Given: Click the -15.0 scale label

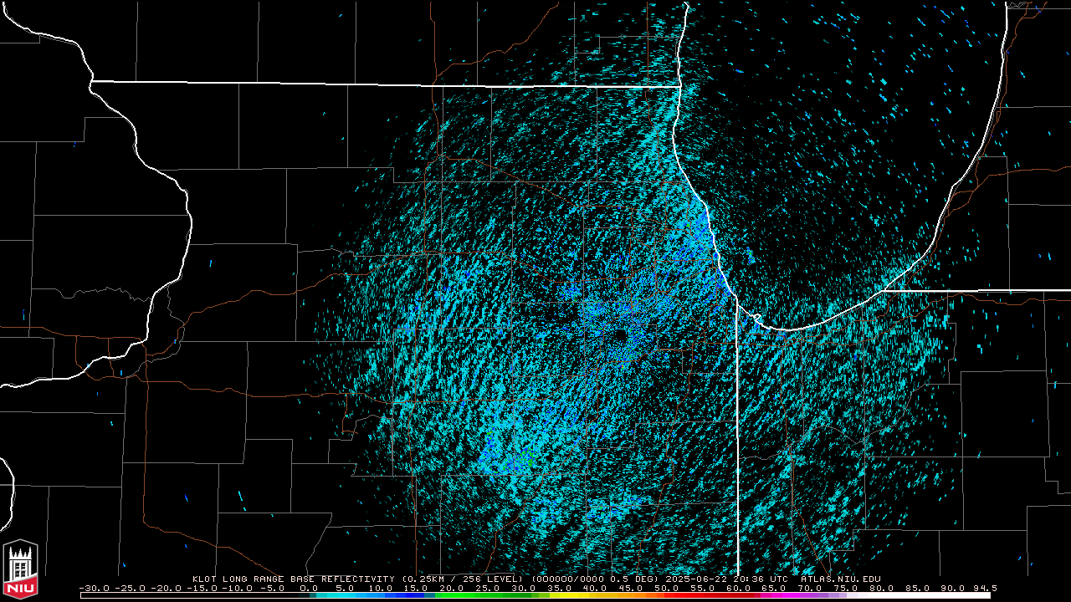Looking at the screenshot, I should pos(202,588).
